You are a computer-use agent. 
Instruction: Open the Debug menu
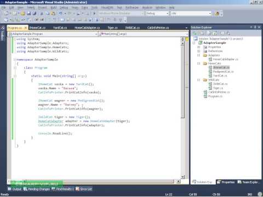64,8
